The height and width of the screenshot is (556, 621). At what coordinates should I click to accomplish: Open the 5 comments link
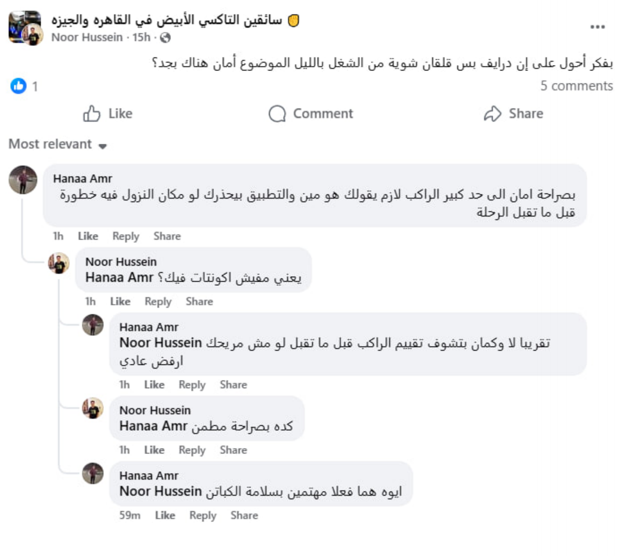coord(576,86)
